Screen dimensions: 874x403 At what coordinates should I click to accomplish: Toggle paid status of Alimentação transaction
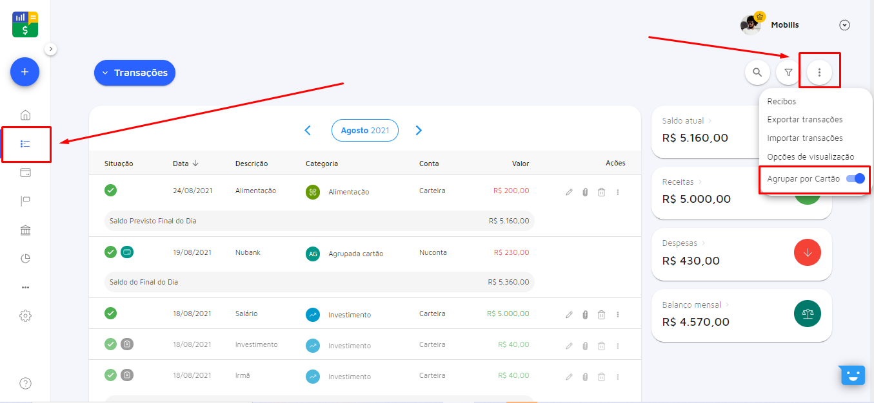point(111,190)
